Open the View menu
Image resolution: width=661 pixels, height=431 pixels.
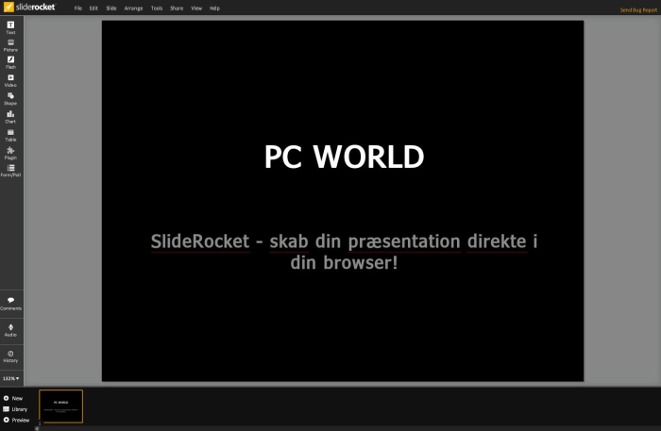pyautogui.click(x=196, y=8)
